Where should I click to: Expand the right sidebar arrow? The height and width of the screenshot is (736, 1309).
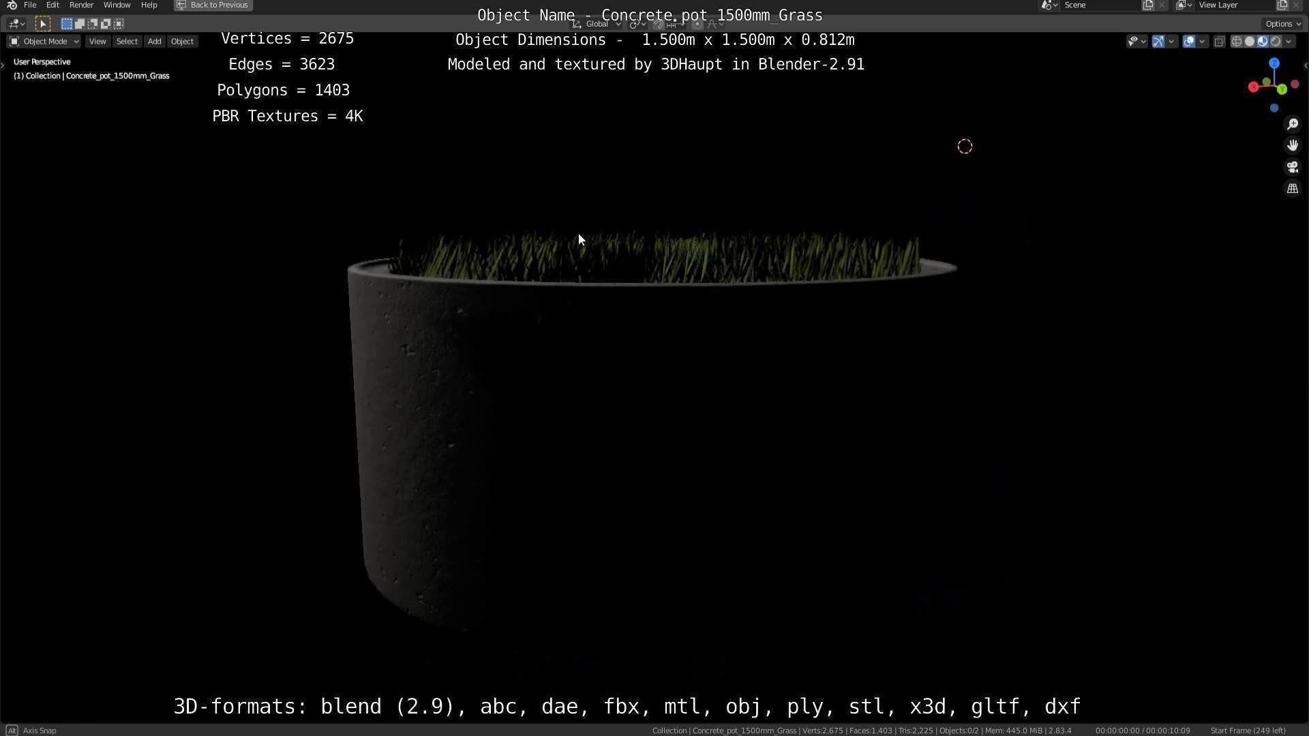1305,65
